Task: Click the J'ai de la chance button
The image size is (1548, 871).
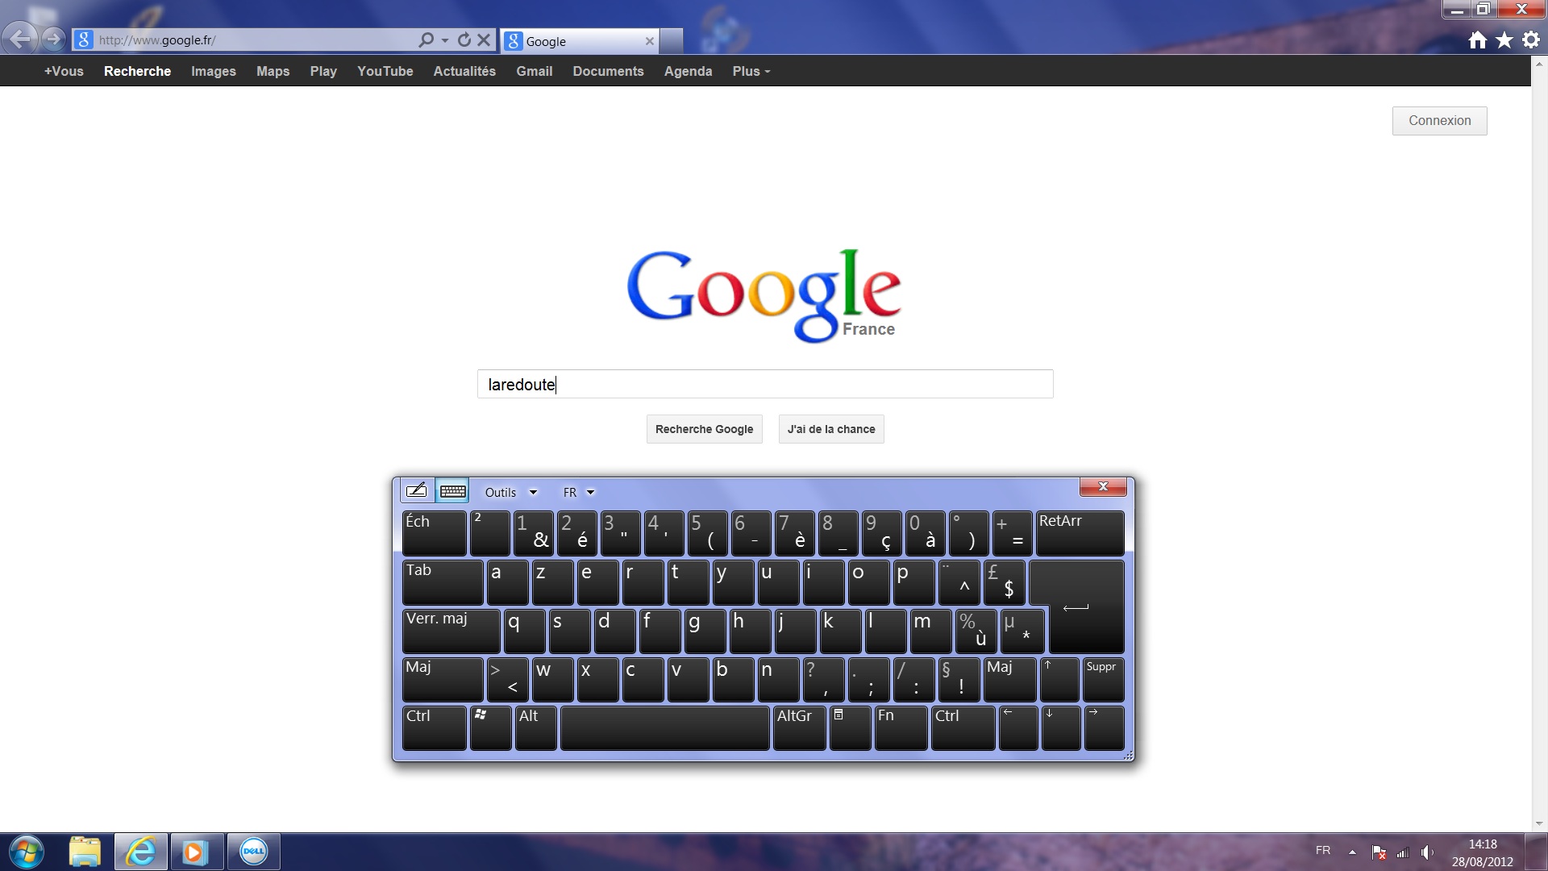Action: click(x=831, y=429)
